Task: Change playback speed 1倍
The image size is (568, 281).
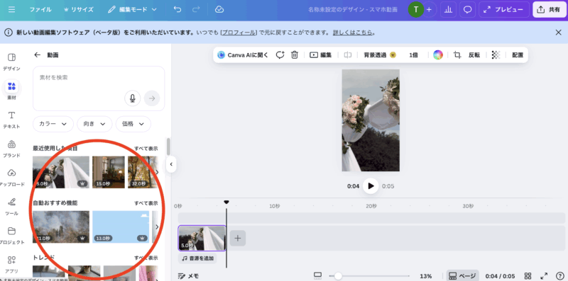Action: tap(413, 55)
